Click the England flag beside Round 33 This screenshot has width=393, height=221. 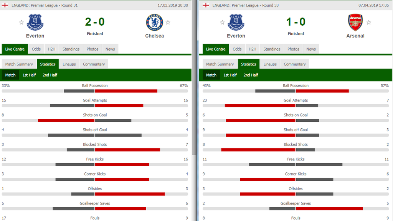206,5
